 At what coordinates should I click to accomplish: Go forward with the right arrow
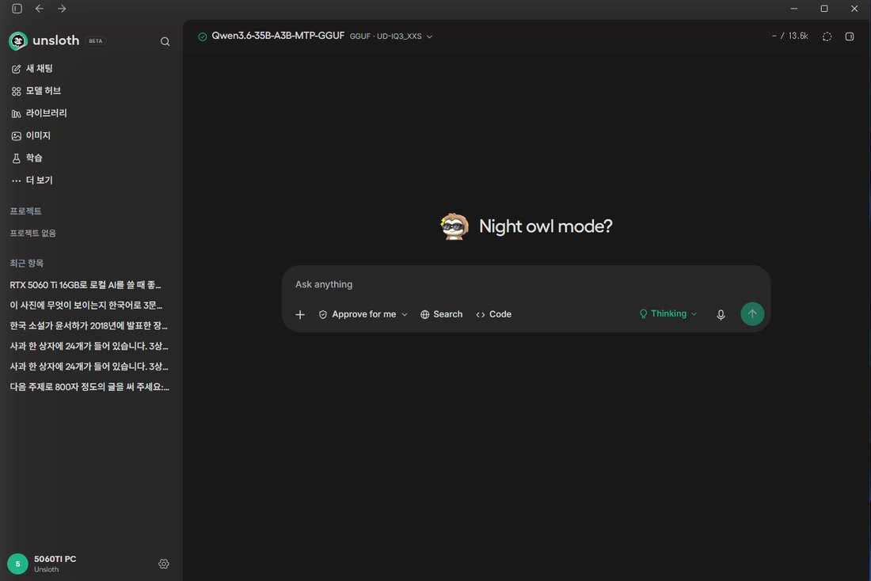tap(62, 9)
